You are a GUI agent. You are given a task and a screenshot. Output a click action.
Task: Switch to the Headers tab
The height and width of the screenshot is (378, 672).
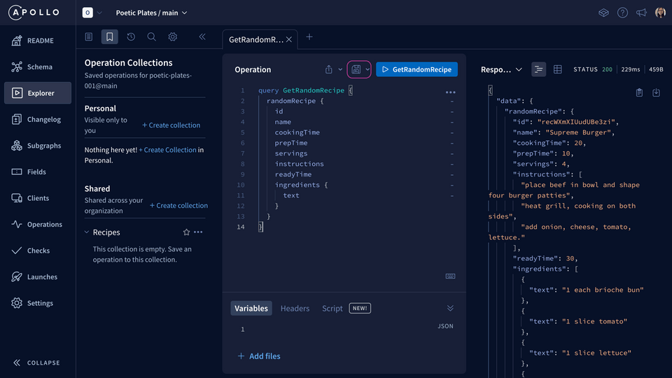pos(295,308)
